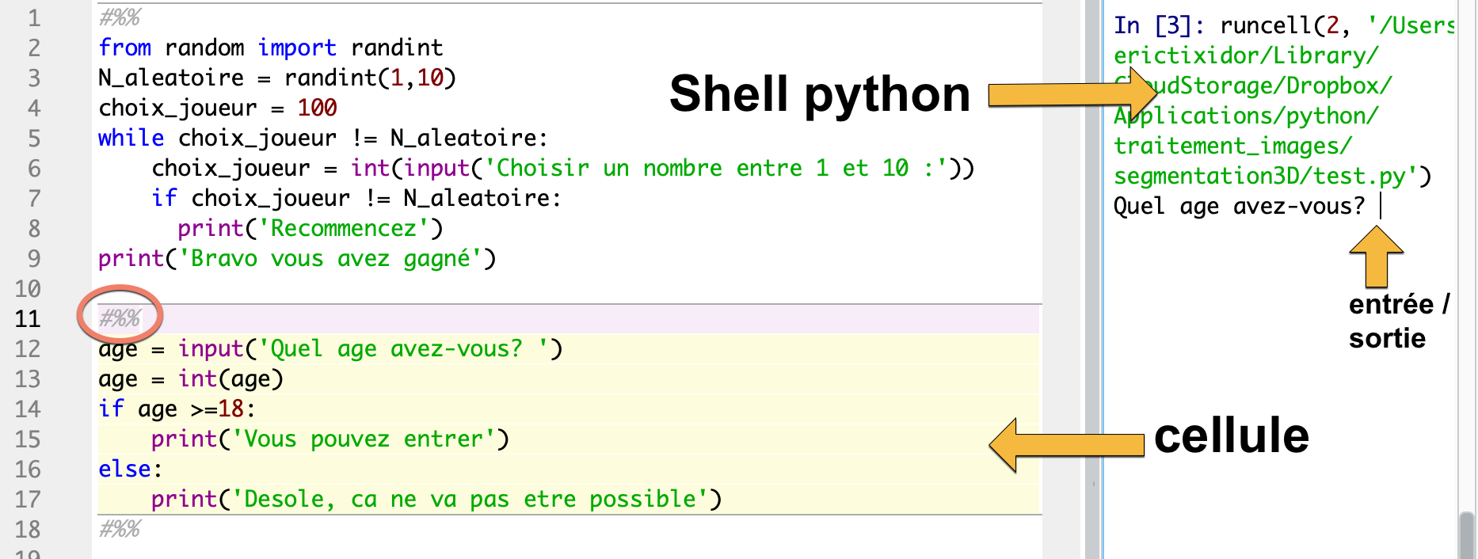
Task: Click the circled #%% cell marker on line 11
Action: (120, 318)
